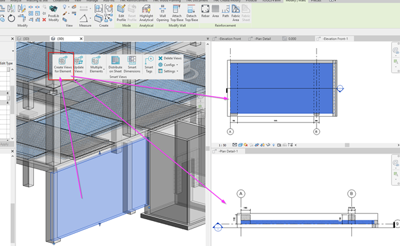Select the Fabric Area tool
The image size is (400, 246).
[x=235, y=13]
